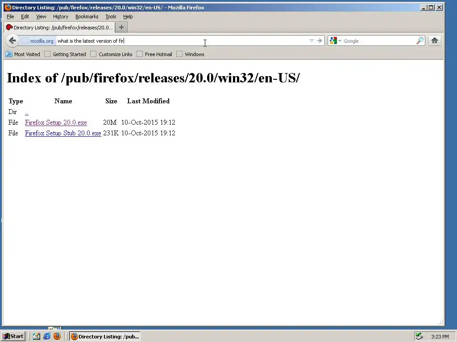Open the Tools menu

(x=111, y=16)
